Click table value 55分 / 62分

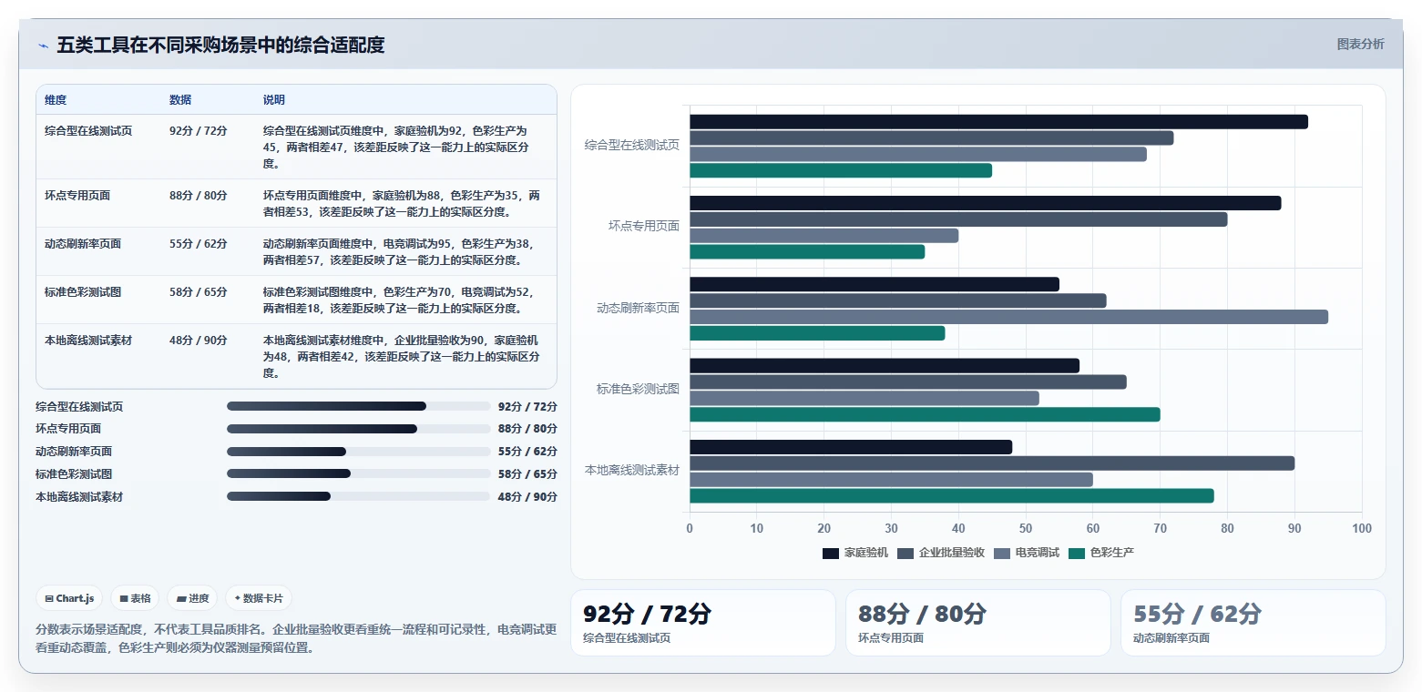click(x=199, y=244)
